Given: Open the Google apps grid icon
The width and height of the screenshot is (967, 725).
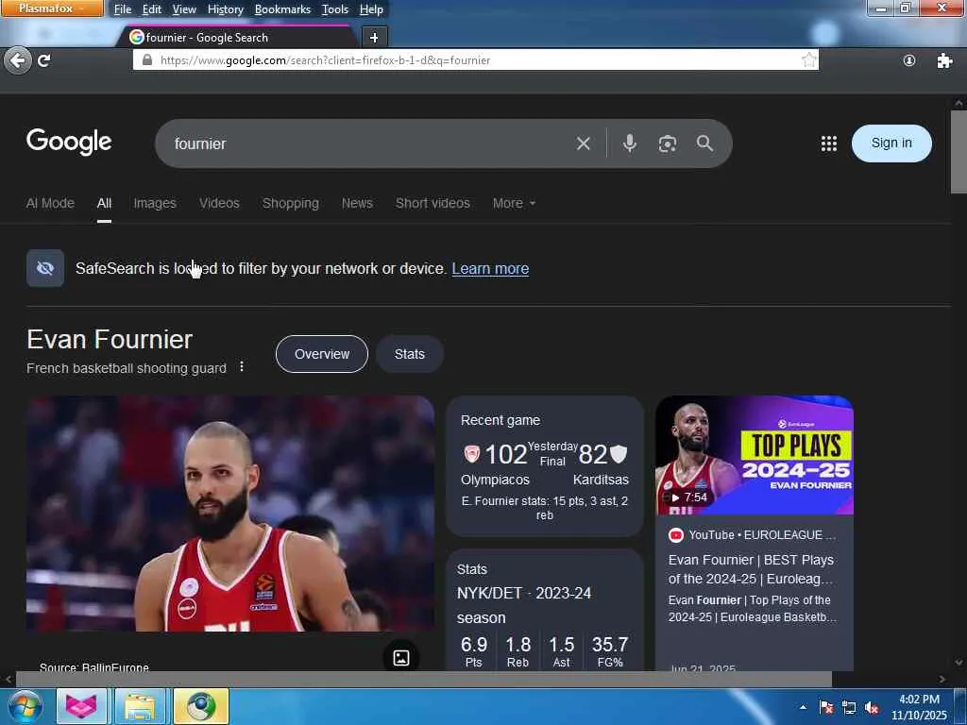Looking at the screenshot, I should (x=829, y=143).
